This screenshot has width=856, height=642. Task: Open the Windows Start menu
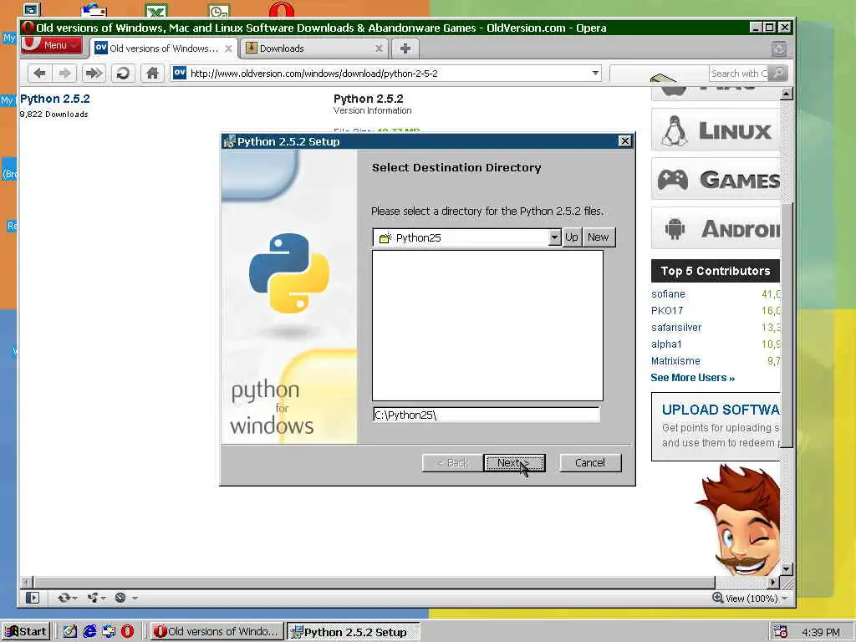pyautogui.click(x=26, y=632)
